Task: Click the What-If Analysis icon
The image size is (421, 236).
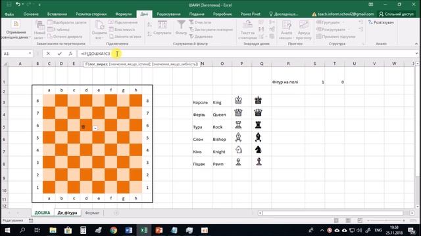Action: point(286,25)
